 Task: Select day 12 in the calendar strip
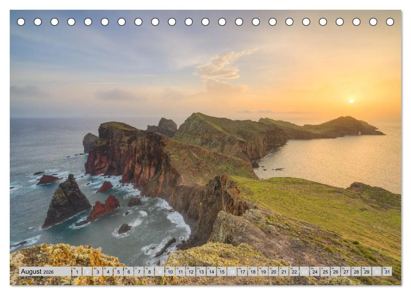coord(190,272)
